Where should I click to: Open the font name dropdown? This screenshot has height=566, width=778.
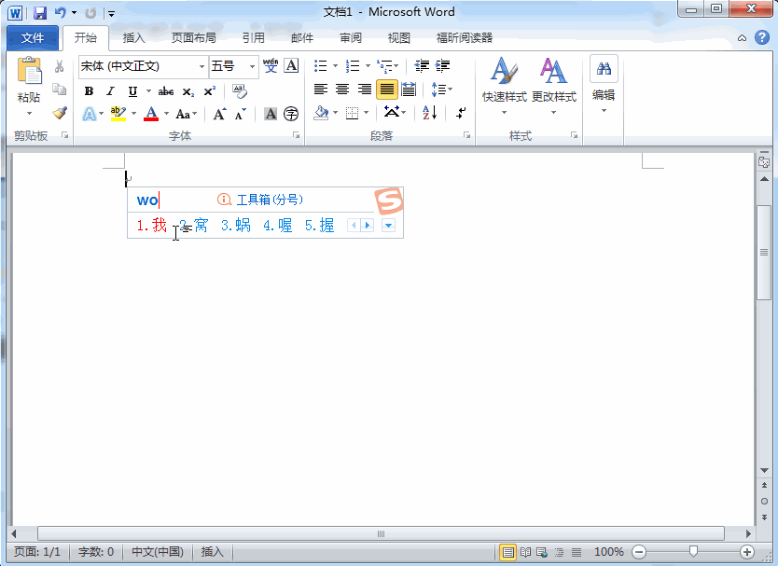201,66
